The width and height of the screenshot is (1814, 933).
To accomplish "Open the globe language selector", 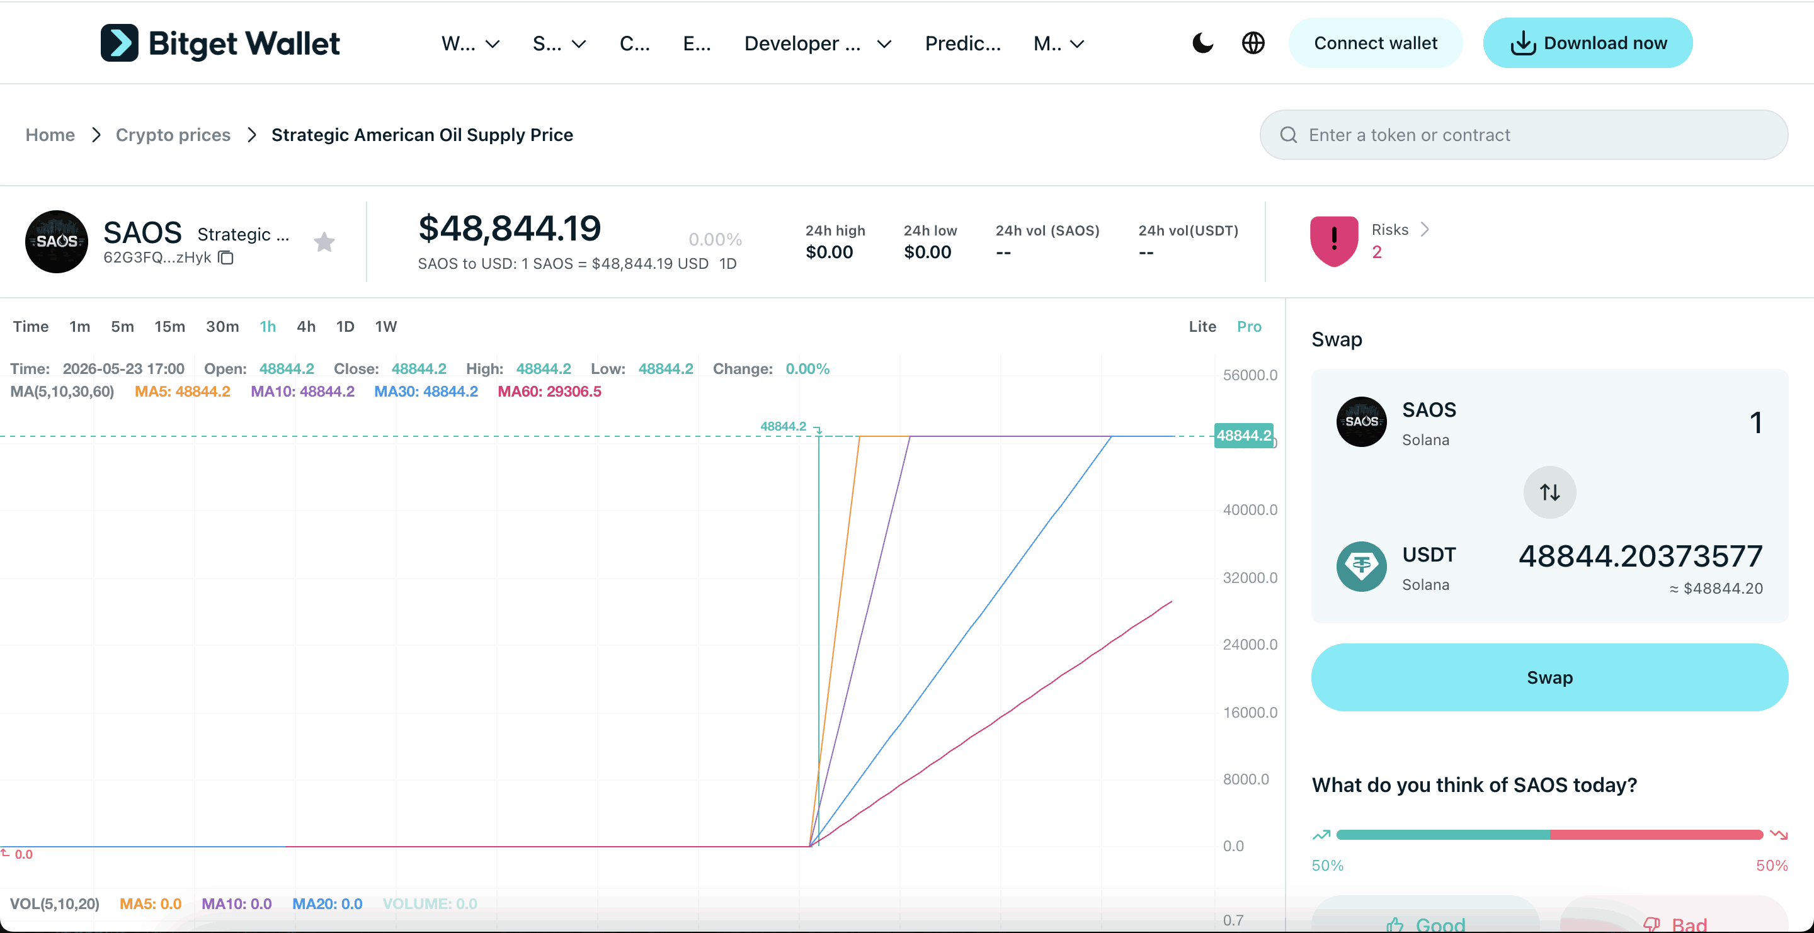I will click(x=1253, y=43).
